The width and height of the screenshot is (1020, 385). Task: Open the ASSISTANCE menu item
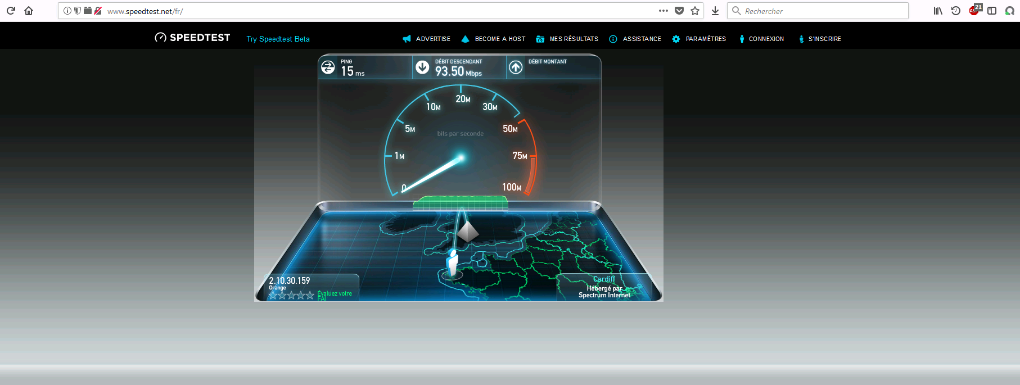[x=635, y=39]
